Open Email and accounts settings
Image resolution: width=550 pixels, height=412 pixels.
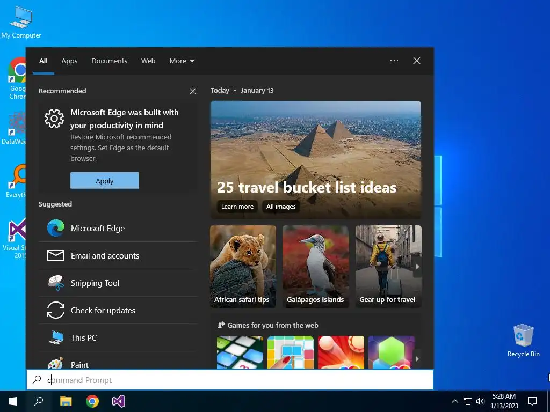[118, 256]
